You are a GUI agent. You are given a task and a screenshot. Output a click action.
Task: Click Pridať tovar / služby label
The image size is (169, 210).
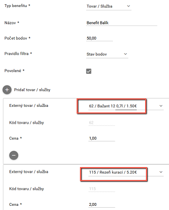point(32,90)
